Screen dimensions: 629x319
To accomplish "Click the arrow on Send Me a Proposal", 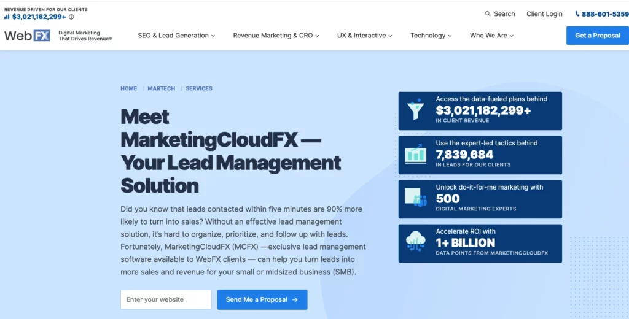I will click(x=295, y=300).
